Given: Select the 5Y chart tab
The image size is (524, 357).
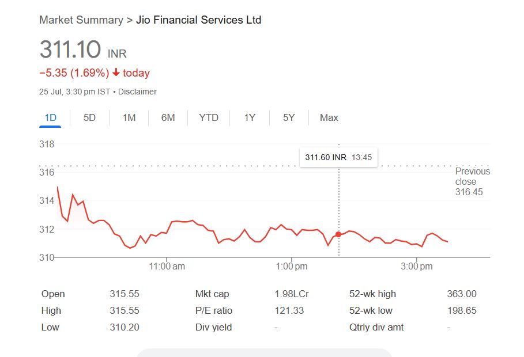Looking at the screenshot, I should pos(289,117).
